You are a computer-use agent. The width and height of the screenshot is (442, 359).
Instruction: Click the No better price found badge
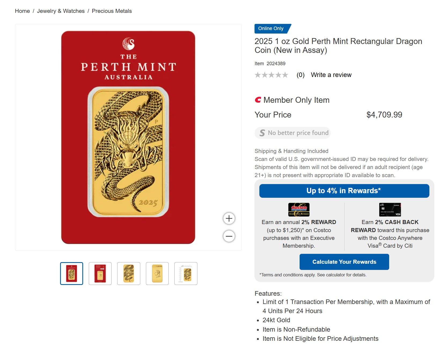click(x=293, y=133)
